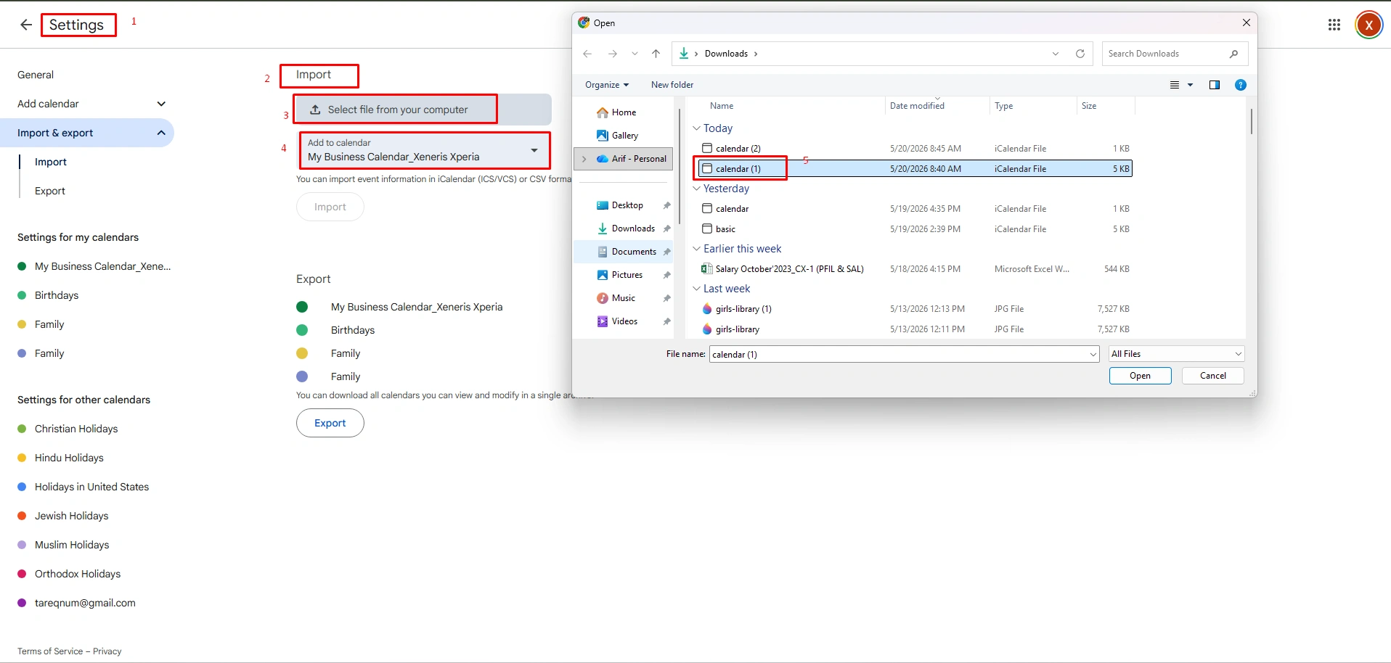Open address bar previous locations dropdown
The width and height of the screenshot is (1391, 663).
tap(1056, 54)
